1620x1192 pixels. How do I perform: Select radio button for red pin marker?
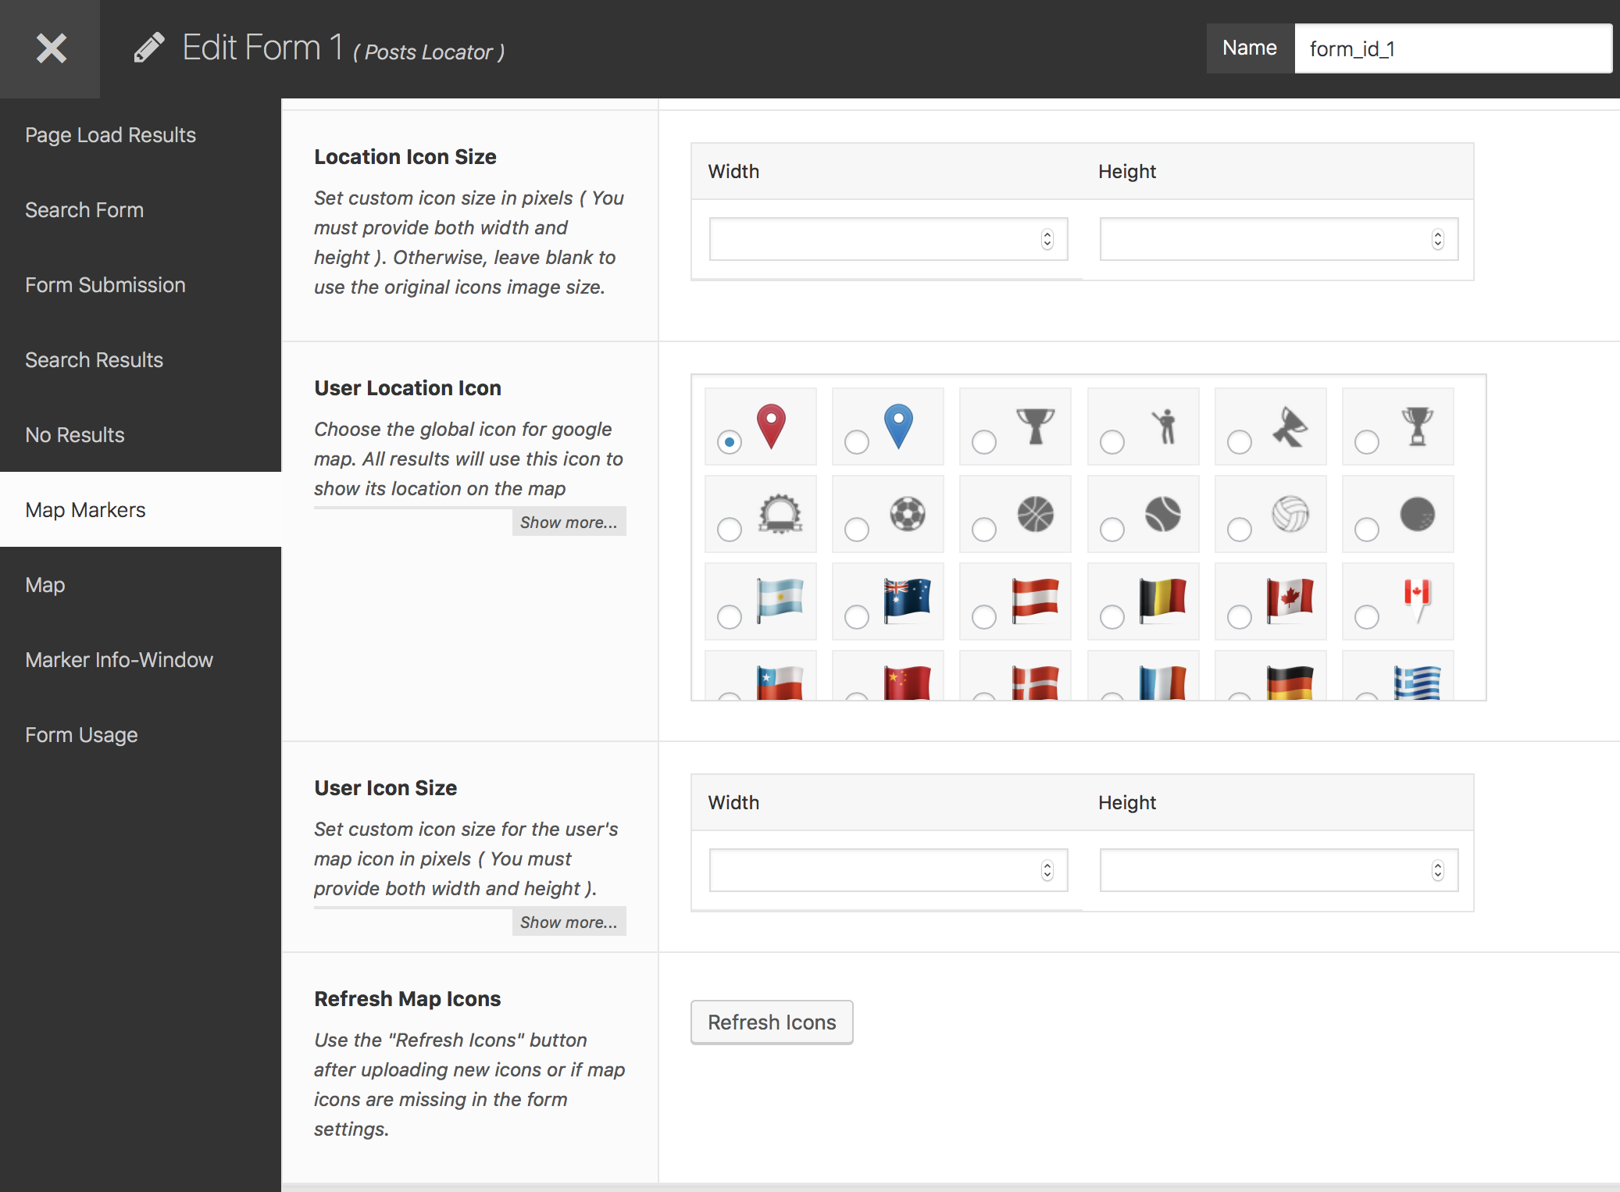coord(730,442)
